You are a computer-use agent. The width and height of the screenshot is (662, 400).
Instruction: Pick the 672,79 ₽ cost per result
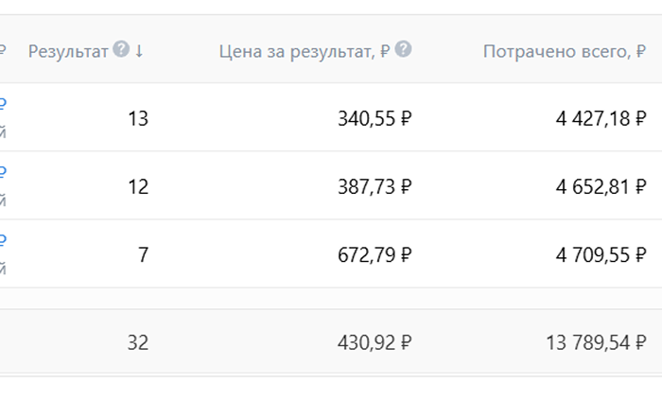(x=375, y=254)
